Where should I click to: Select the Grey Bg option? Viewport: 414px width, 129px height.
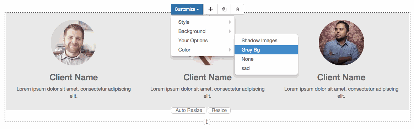click(266, 50)
